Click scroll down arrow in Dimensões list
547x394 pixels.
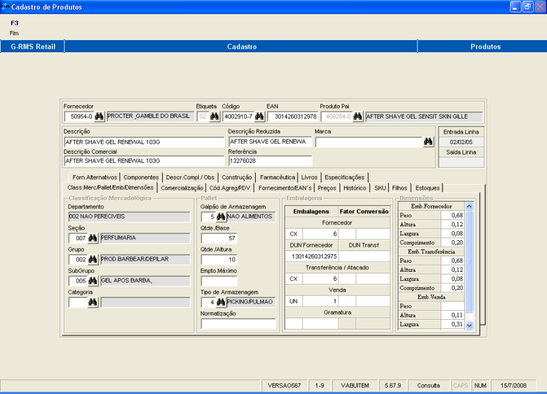coord(469,325)
